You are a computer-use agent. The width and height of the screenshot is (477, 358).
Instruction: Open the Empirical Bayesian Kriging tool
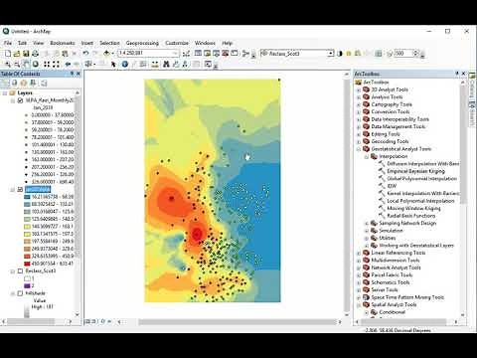click(415, 171)
